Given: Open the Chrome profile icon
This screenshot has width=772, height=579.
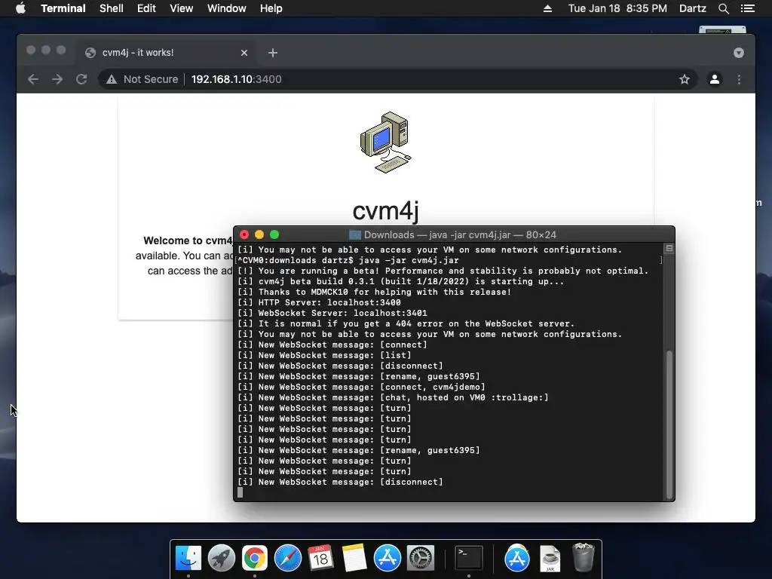Looking at the screenshot, I should pyautogui.click(x=715, y=79).
